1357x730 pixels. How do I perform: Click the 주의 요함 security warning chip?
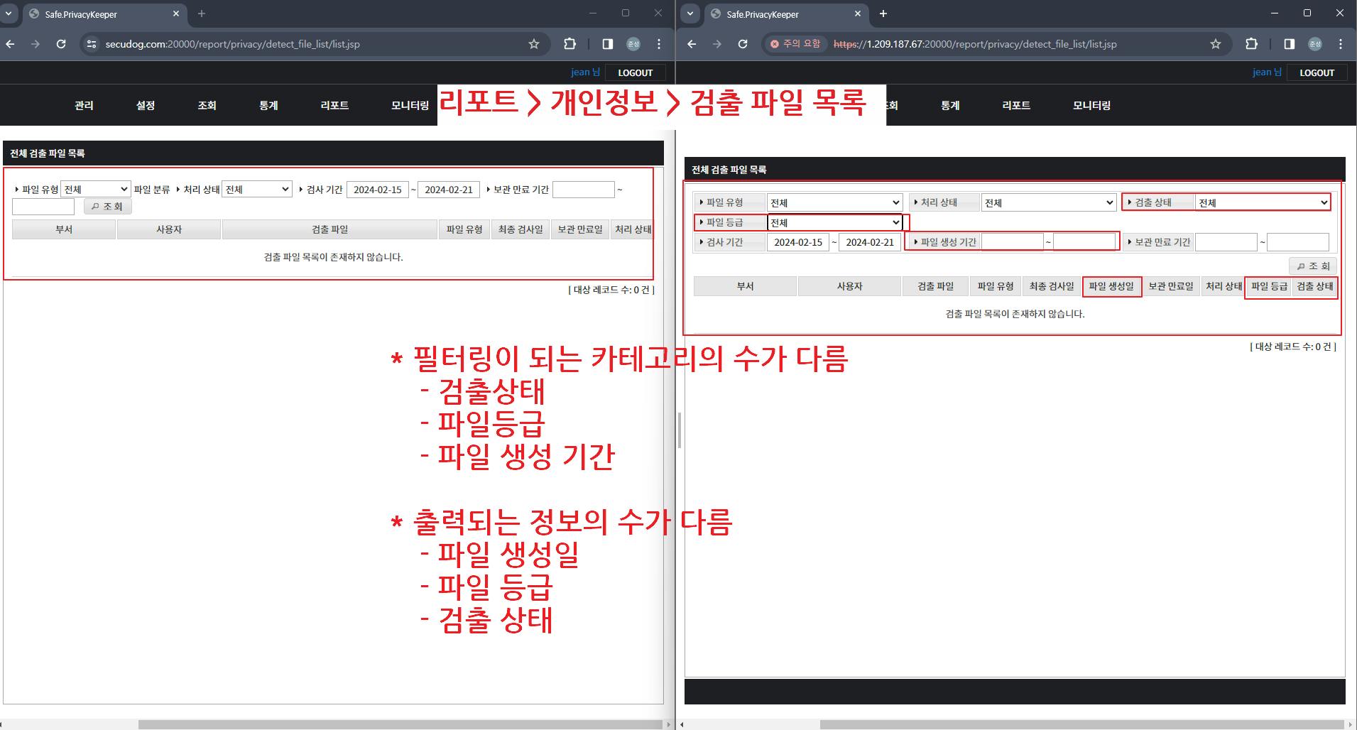tap(795, 44)
